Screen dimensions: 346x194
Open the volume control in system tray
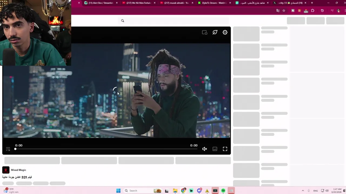[327, 191]
